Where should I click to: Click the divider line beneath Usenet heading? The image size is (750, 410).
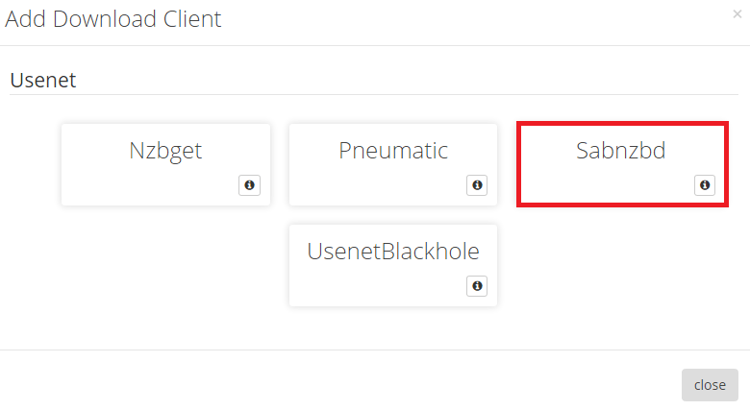tap(375, 94)
